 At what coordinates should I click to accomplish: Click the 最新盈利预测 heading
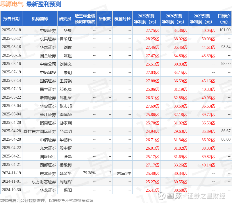pyautogui.click(x=44, y=4)
